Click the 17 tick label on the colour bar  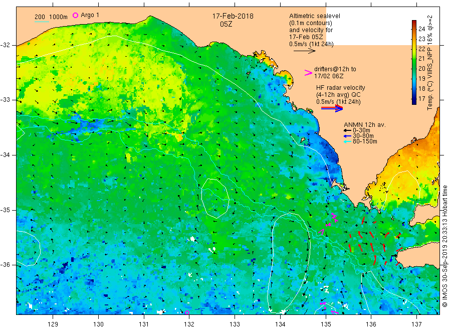point(421,98)
